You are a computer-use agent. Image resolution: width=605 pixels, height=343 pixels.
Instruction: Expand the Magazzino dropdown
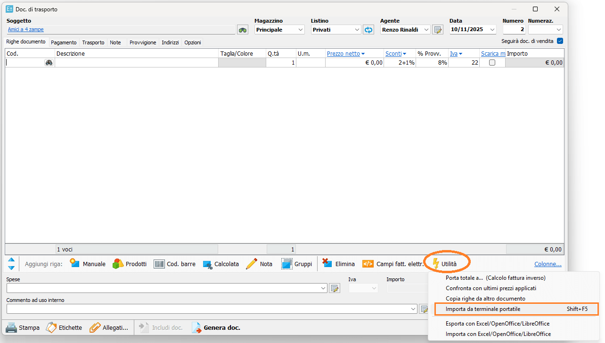point(301,30)
